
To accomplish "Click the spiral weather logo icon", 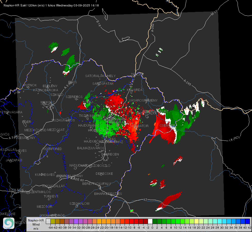I will 9,223.
